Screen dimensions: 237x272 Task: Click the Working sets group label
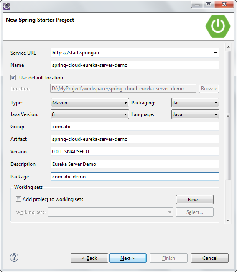click(28, 187)
